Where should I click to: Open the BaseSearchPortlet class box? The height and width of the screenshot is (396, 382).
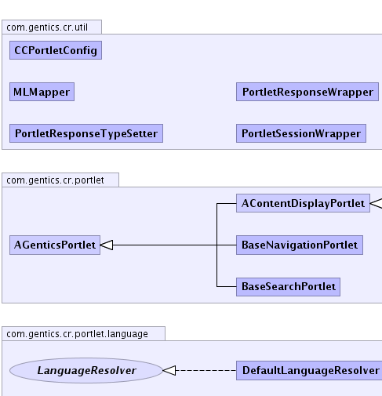[x=288, y=287]
